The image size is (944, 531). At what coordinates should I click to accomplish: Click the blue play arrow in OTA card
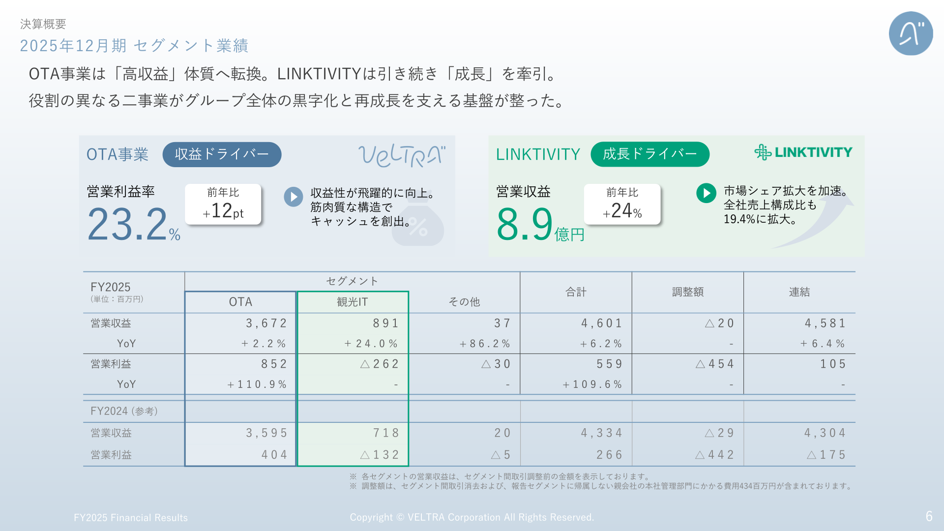(294, 197)
